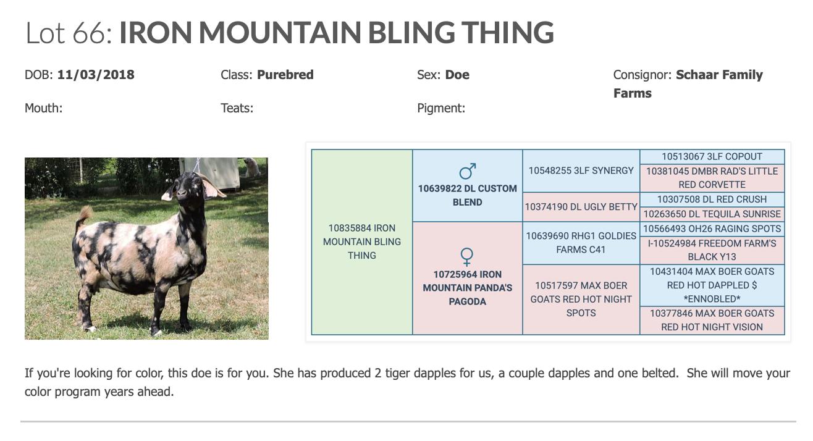Select the 10307508 DL Red Crush cell

(712, 199)
